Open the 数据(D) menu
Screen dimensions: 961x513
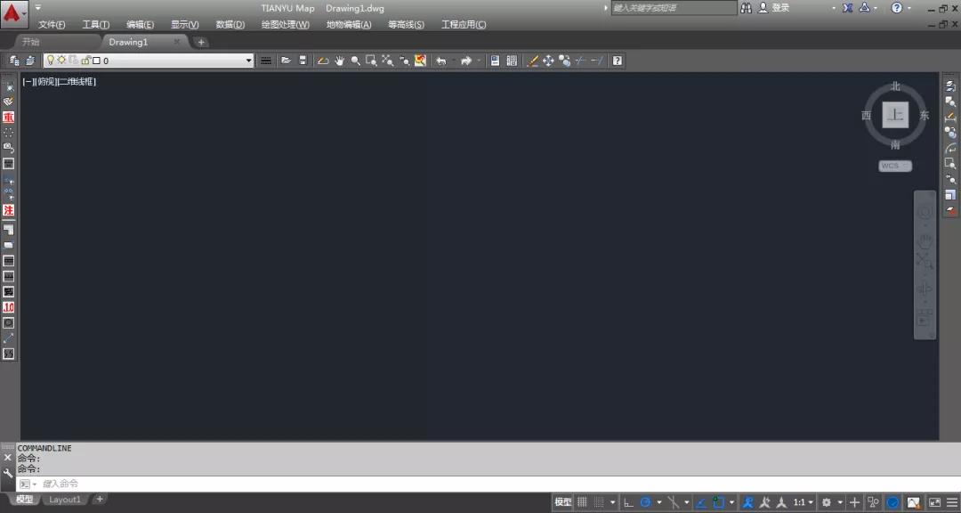click(230, 25)
